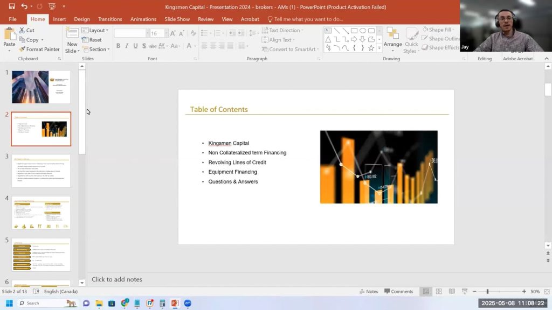Toggle Text Shadow formatting
Screen dimensions: 552x310
tap(144, 46)
